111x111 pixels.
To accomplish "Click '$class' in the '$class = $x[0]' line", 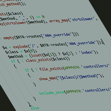I will pyautogui.click(x=12, y=52).
